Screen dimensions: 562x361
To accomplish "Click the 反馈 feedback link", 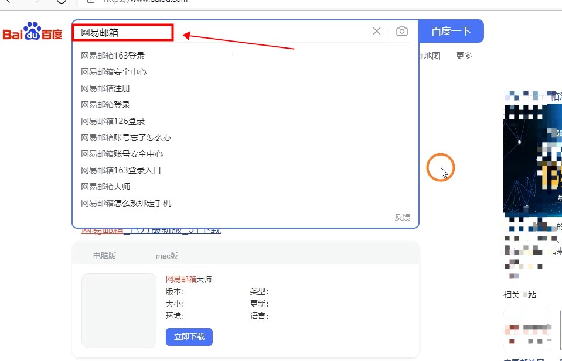I will [x=402, y=217].
